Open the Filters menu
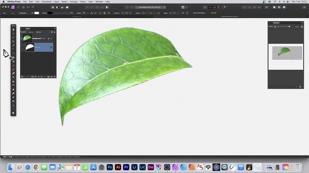The height and width of the screenshot is (173, 309). click(83, 1)
